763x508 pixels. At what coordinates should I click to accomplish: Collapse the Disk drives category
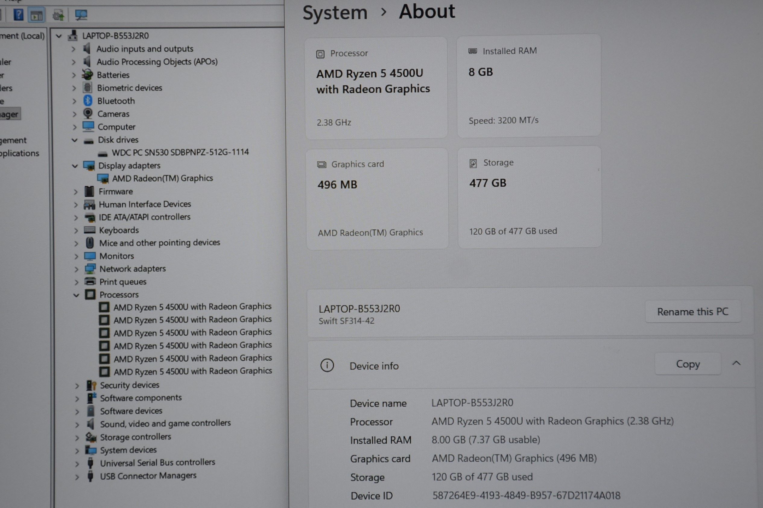[x=74, y=140]
